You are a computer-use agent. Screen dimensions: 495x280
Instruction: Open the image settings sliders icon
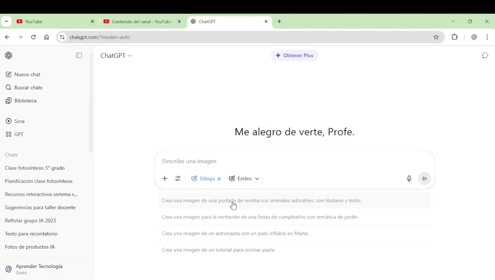click(178, 178)
